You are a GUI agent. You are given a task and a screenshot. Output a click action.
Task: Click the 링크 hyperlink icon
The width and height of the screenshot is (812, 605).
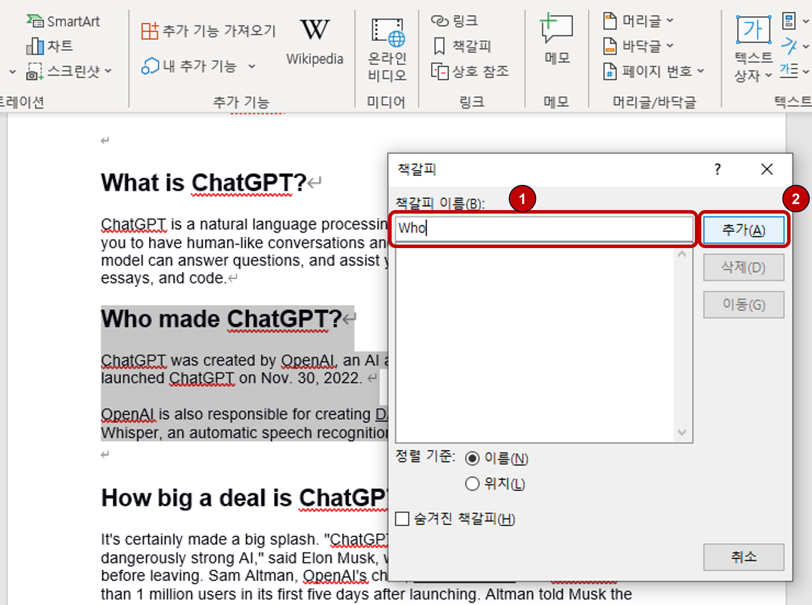point(439,21)
